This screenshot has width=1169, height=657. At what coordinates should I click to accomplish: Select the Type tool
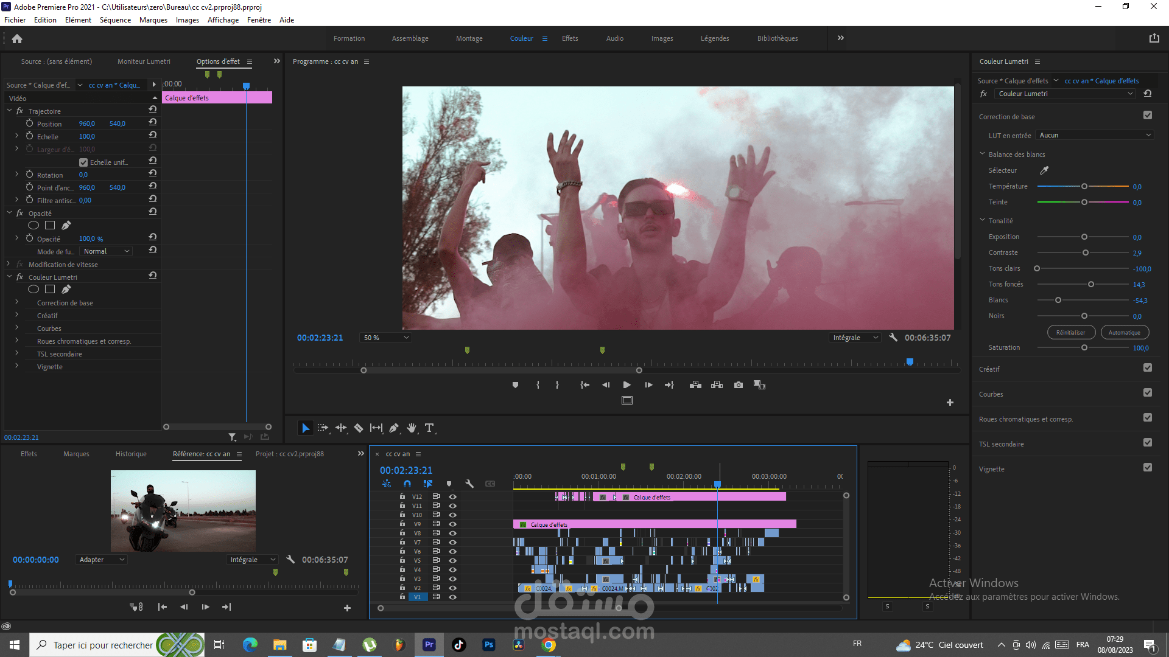tap(429, 428)
